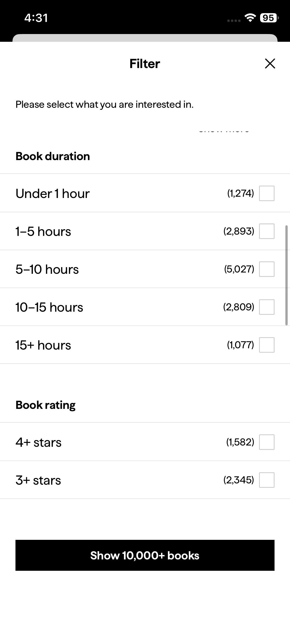Tap the grey sheet handle above Filter

pyautogui.click(x=145, y=38)
